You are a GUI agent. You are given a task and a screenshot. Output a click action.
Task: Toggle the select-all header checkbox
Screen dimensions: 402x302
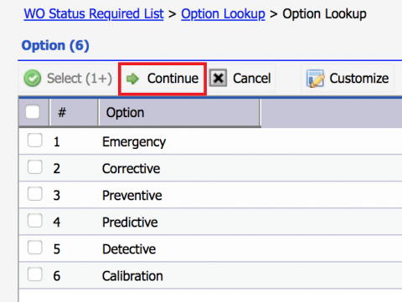click(x=33, y=111)
